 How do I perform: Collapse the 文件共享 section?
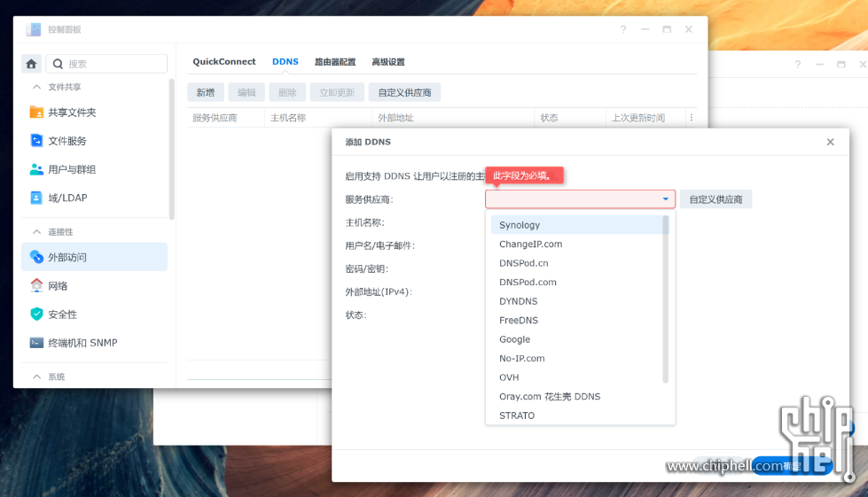36,87
